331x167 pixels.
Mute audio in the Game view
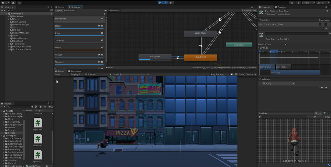(x=232, y=74)
